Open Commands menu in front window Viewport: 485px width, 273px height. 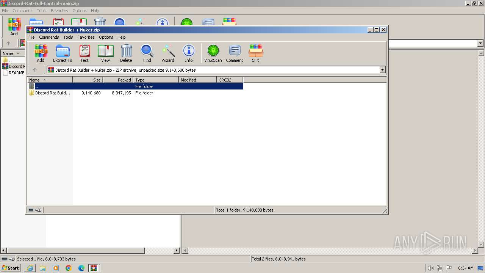pyautogui.click(x=49, y=37)
